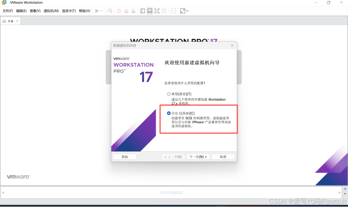Close the bottom thumbnail bar panel
Image resolution: width=348 pixels, height=207 pixels.
345,189
